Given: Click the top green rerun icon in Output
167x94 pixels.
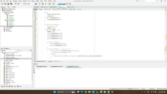Looking at the screenshot, I should [x=34, y=66].
